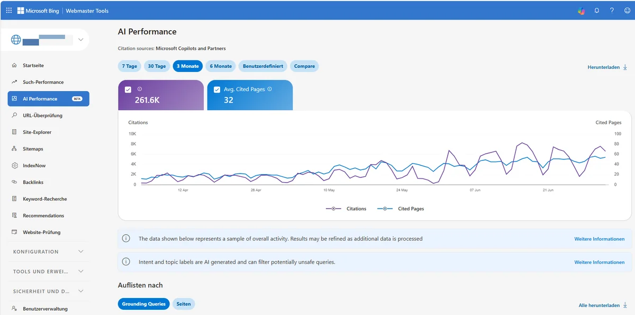Select the Benutzerdefiniert range

tap(263, 66)
